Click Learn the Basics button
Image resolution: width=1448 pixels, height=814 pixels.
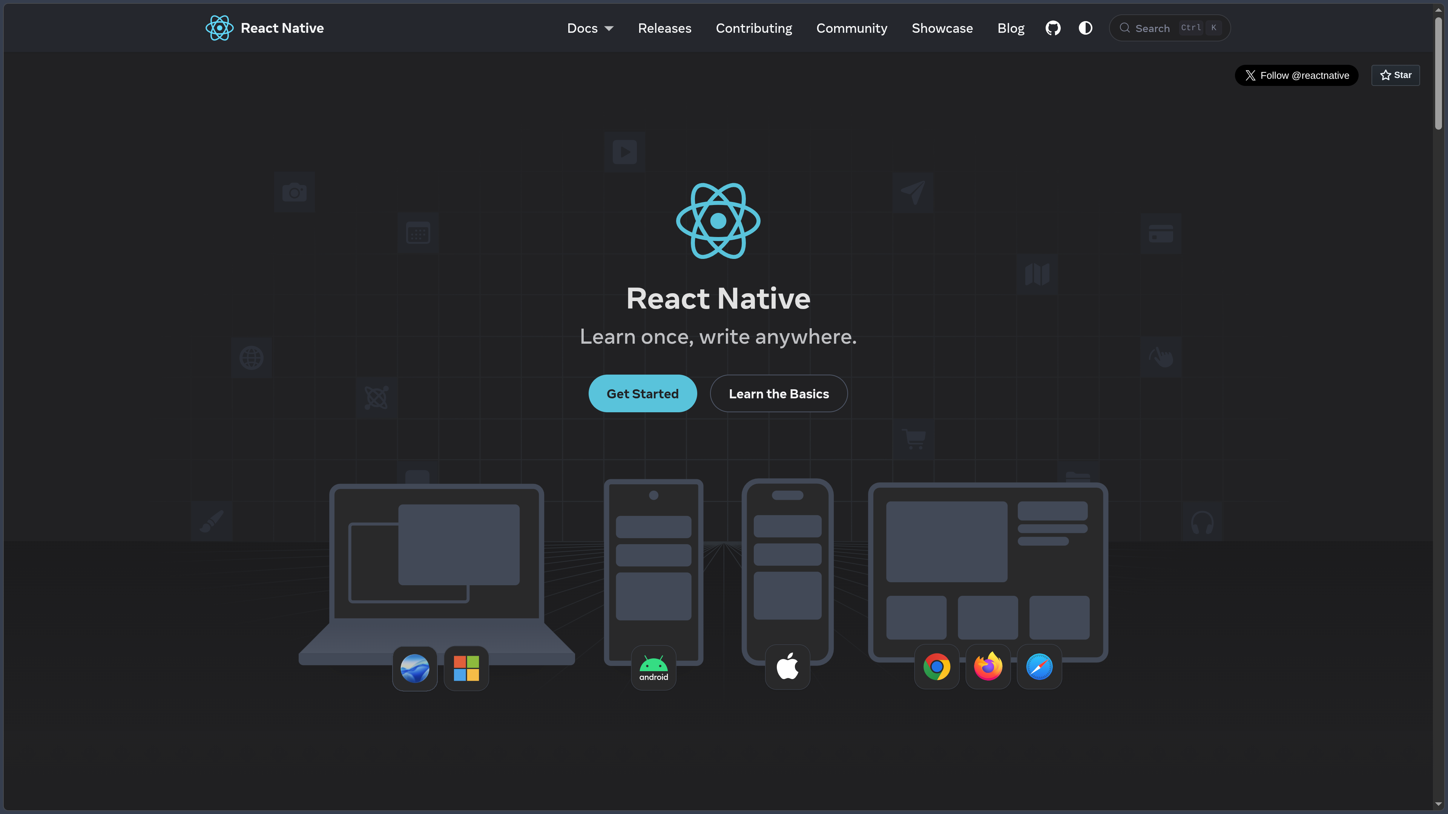pos(779,393)
